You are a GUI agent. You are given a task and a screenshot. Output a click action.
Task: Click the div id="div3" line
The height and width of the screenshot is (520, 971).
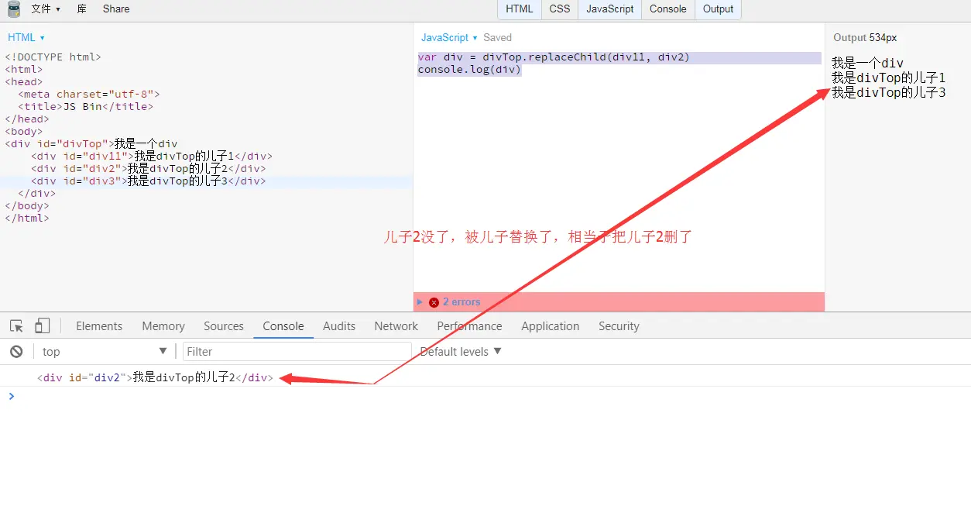149,181
